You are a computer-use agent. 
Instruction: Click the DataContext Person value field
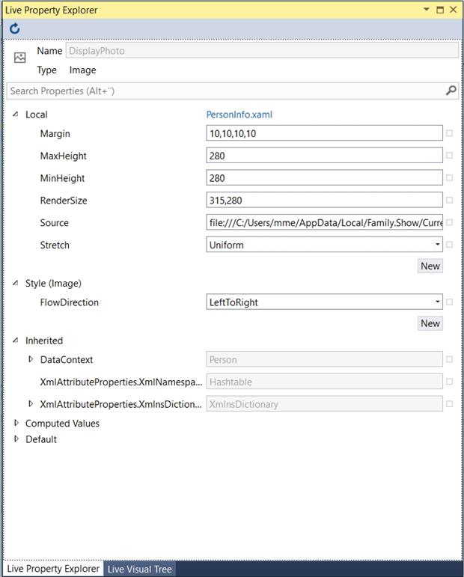pos(324,359)
